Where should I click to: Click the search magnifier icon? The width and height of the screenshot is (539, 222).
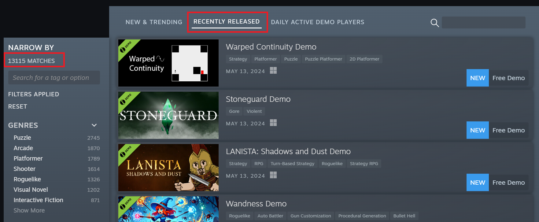[435, 23]
